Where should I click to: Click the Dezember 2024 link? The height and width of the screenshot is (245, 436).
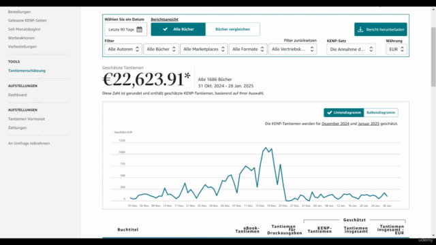click(x=335, y=124)
